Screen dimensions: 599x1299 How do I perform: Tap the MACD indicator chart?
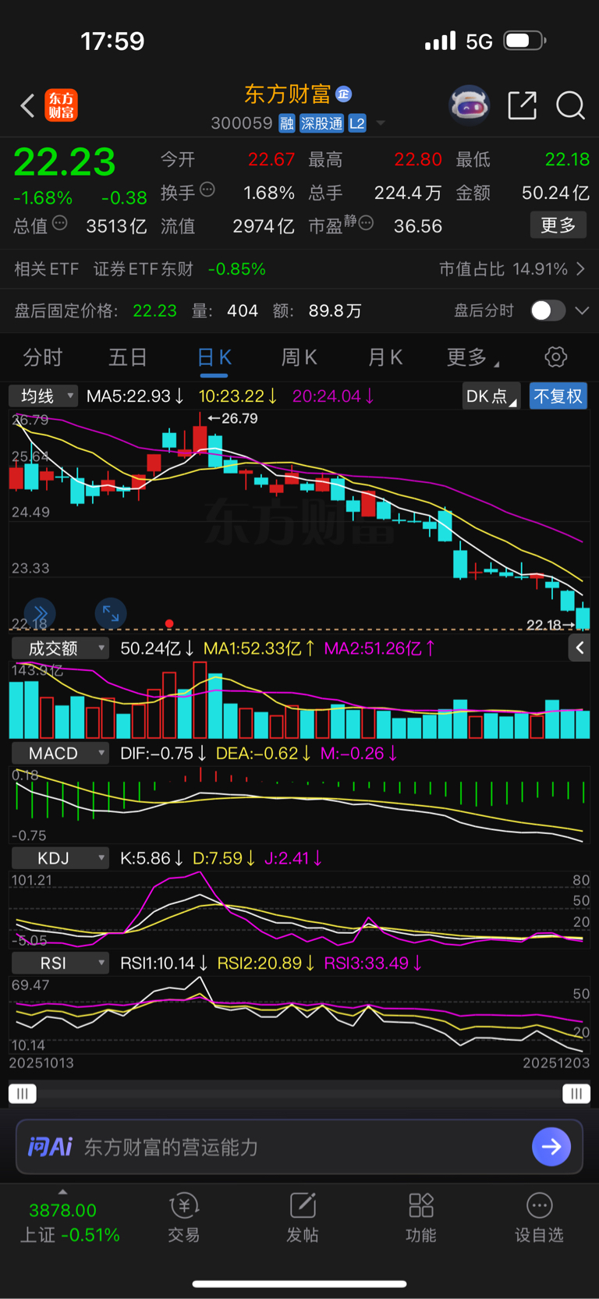(299, 804)
